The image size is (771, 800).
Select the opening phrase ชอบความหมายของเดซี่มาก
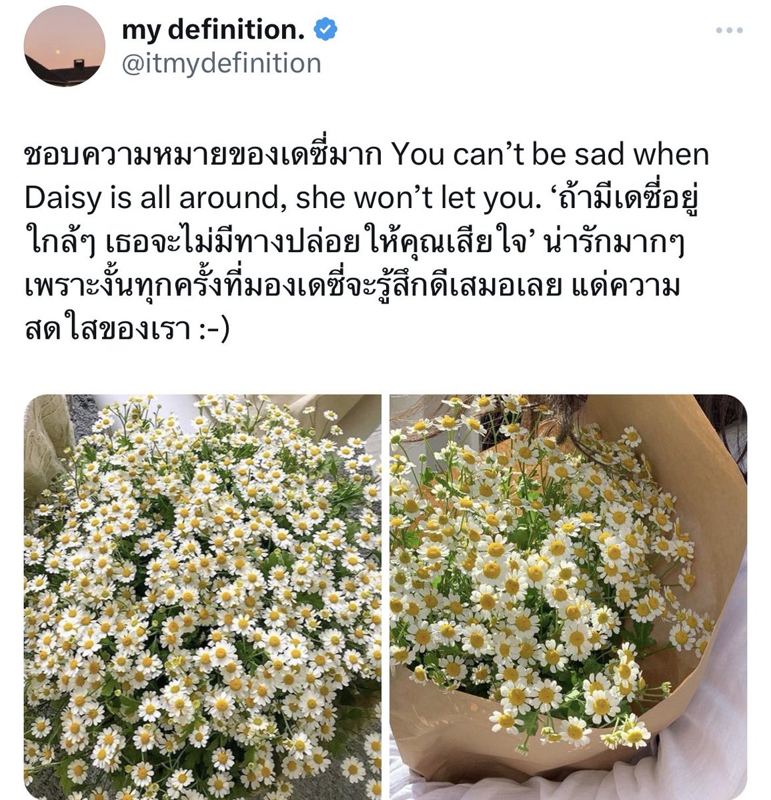coord(203,154)
